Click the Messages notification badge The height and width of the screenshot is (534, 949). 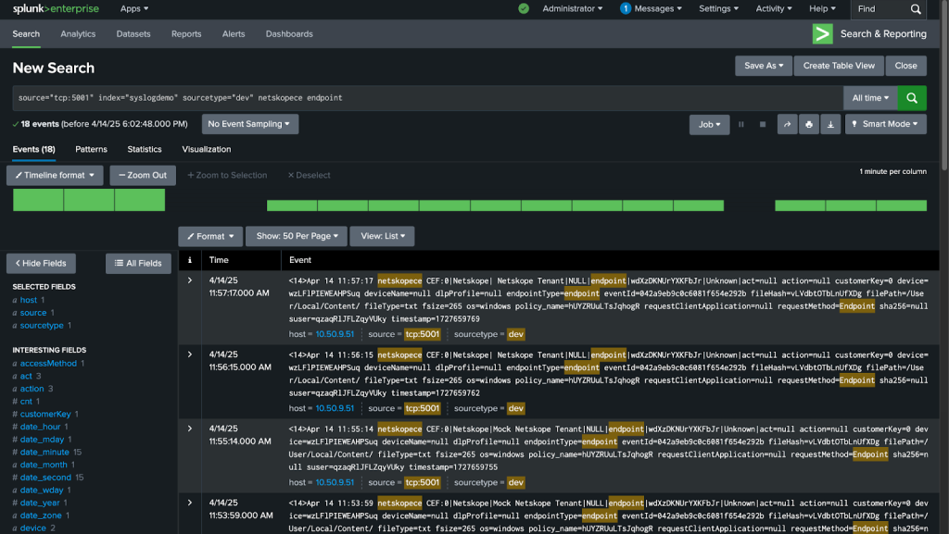click(626, 8)
